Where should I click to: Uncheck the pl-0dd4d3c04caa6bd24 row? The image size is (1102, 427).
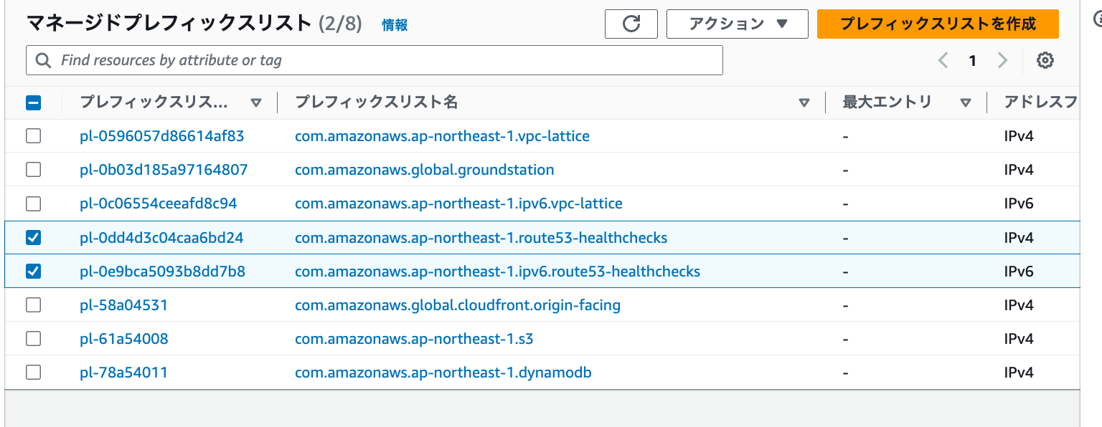33,237
